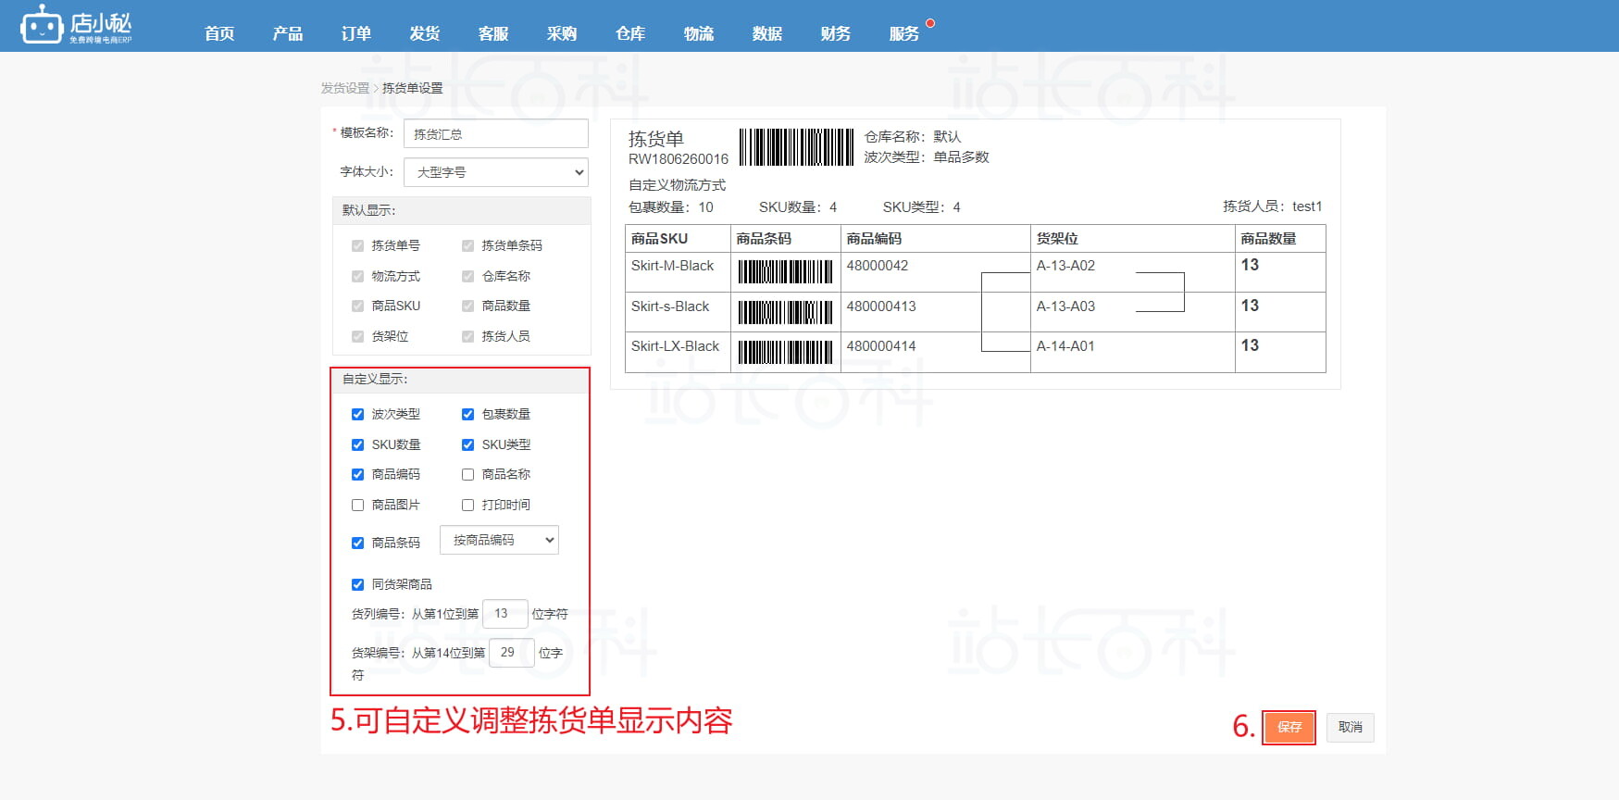
Task: Click the red notification dot beside 服务
Action: tap(930, 23)
